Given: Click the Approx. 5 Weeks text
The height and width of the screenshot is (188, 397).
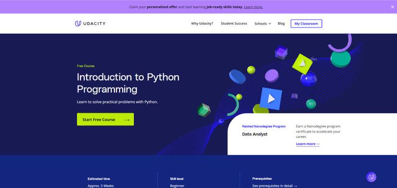Looking at the screenshot, I should tap(101, 186).
